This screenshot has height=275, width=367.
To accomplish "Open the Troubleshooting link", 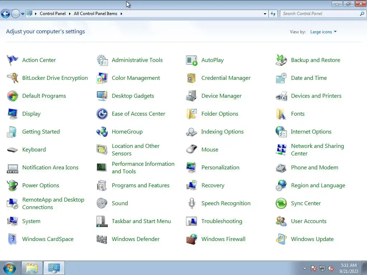I will (x=221, y=221).
